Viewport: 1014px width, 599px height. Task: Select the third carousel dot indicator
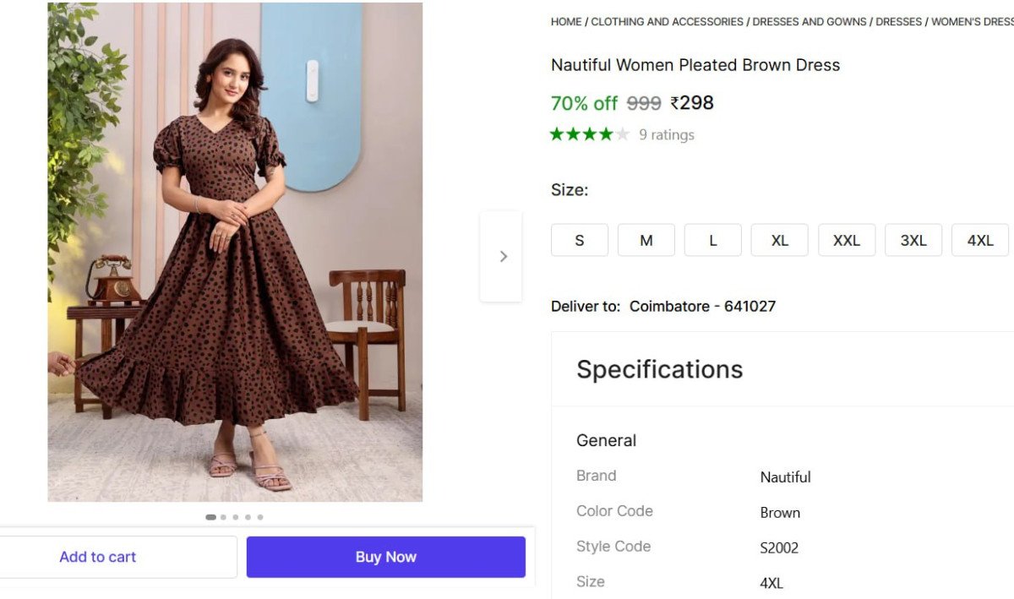coord(236,517)
